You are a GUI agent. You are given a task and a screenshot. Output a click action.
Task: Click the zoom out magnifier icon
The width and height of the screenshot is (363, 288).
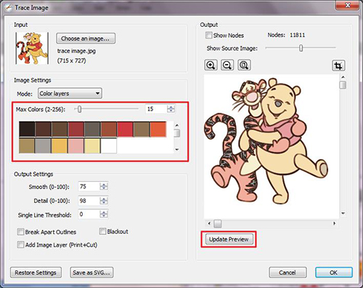point(227,65)
